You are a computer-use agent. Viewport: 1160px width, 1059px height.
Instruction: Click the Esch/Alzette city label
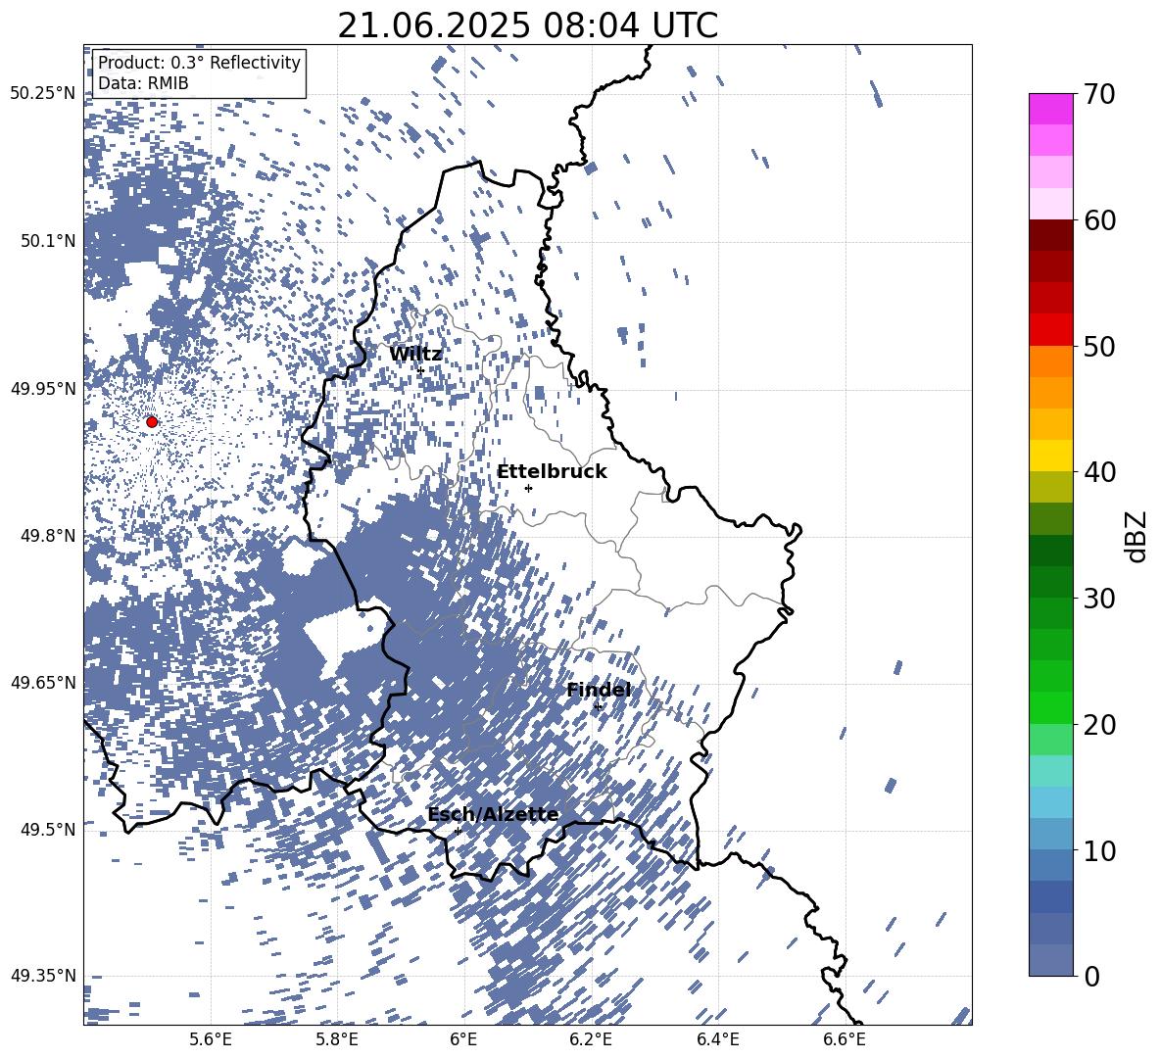(494, 815)
